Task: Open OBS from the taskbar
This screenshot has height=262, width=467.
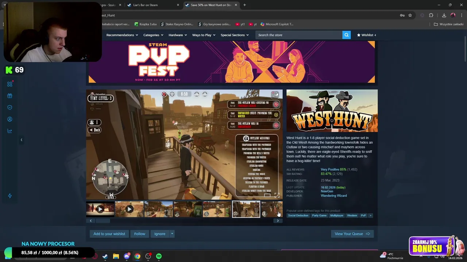Action: (148, 256)
